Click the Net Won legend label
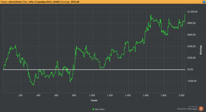The width and height of the screenshot is (206, 112). click(x=100, y=109)
